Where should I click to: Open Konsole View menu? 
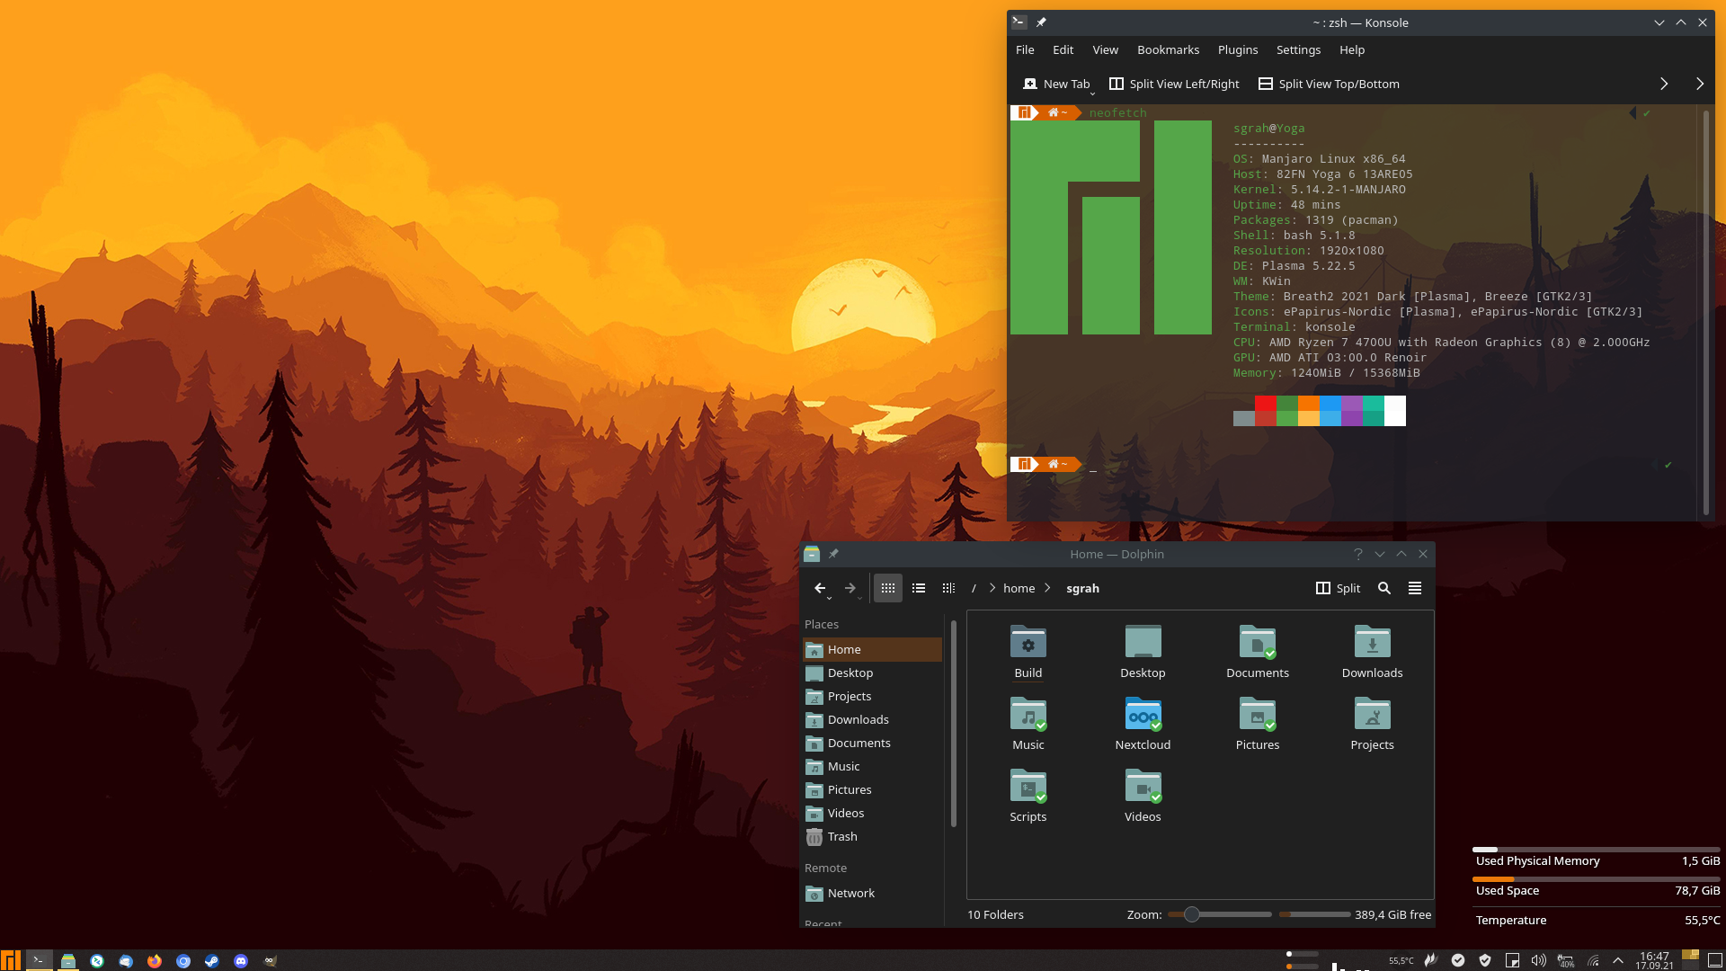(1106, 49)
